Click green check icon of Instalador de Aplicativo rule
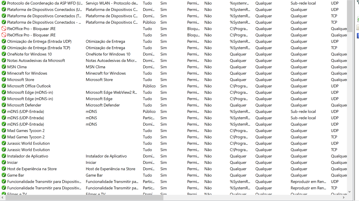359x201 pixels. pos(4,156)
